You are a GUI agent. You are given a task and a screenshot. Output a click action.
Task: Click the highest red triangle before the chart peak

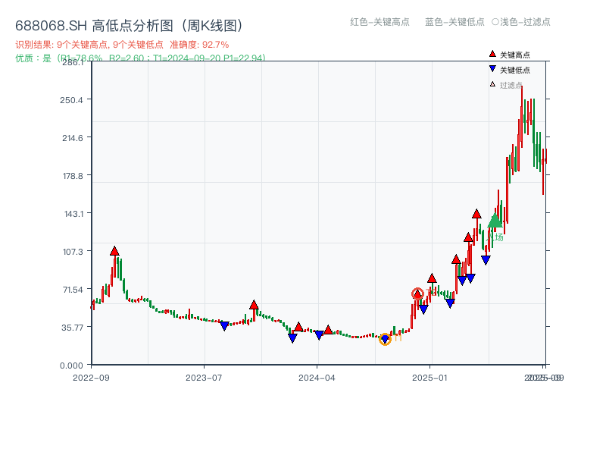pos(477,215)
